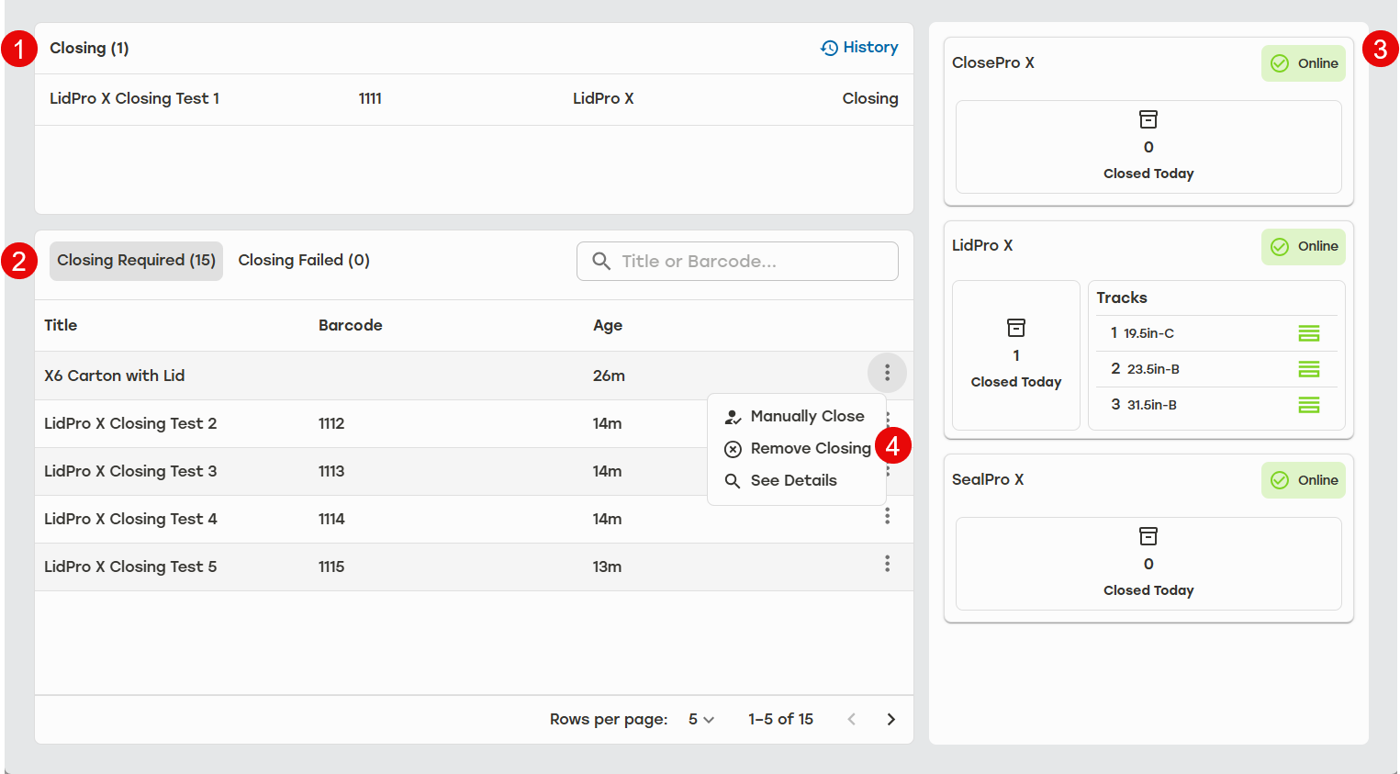Click the ClosePro X closed-today box icon
Image resolution: width=1400 pixels, height=774 pixels.
point(1148,119)
